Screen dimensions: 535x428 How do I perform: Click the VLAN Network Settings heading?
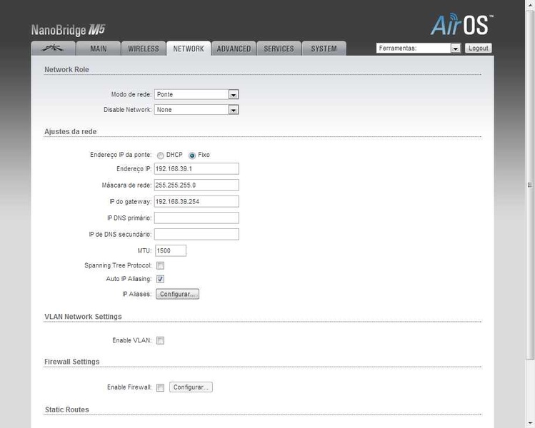pyautogui.click(x=83, y=317)
